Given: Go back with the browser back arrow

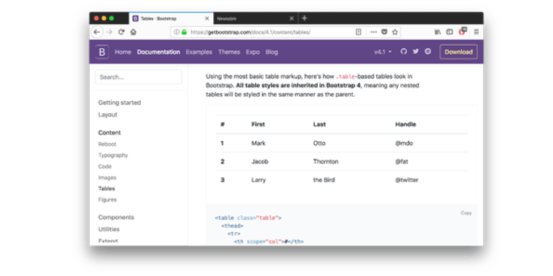Looking at the screenshot, I should click(x=96, y=32).
